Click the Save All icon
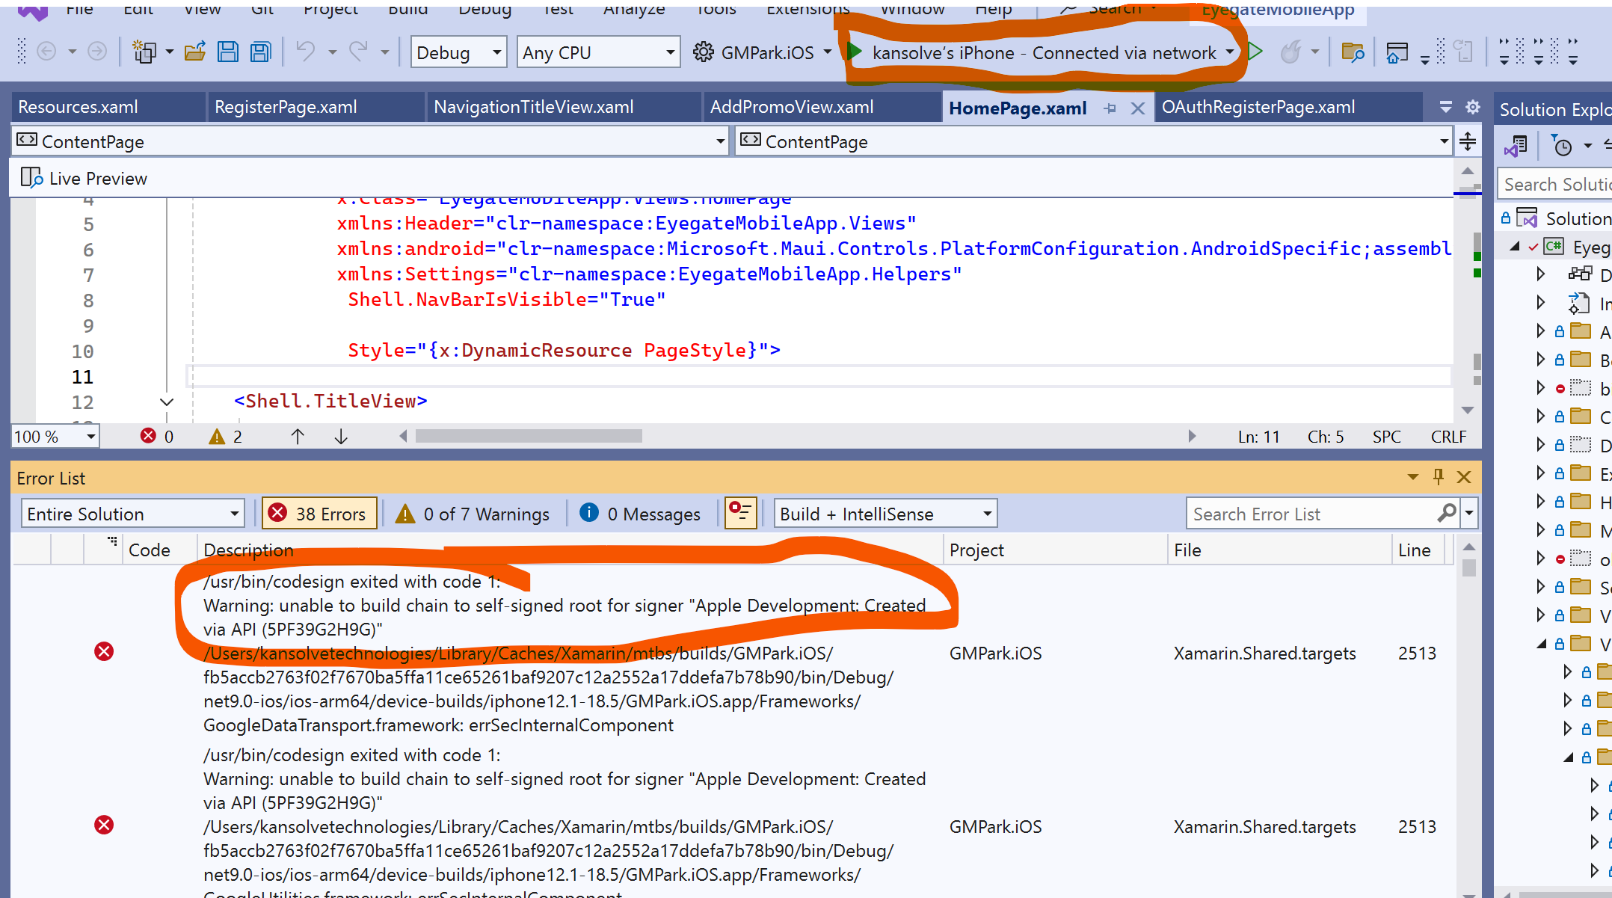This screenshot has width=1612, height=898. (260, 52)
